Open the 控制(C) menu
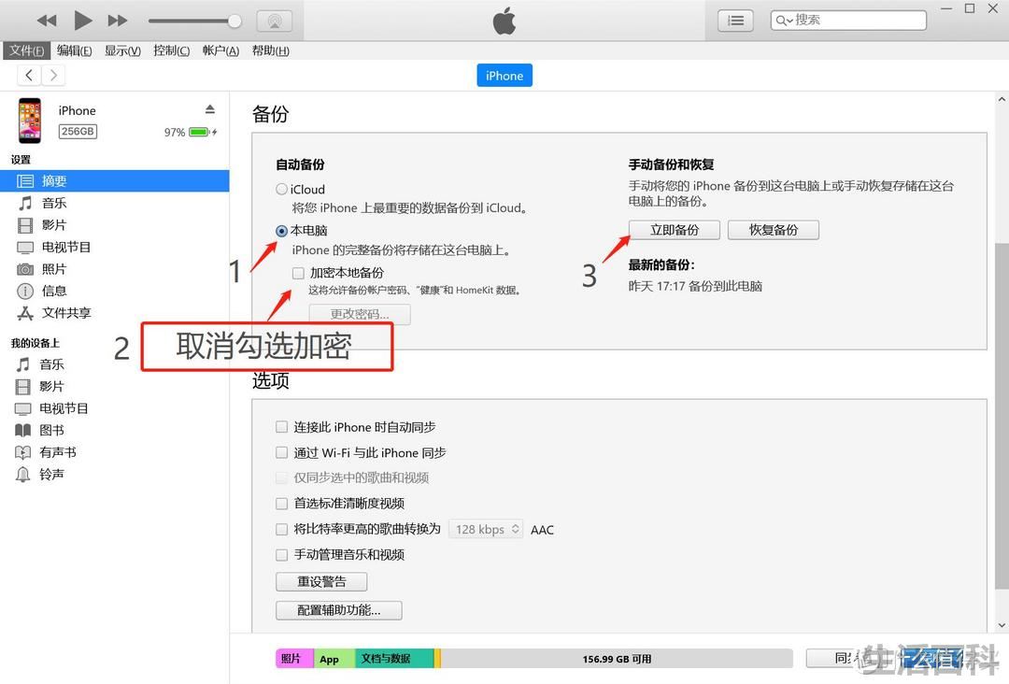This screenshot has width=1009, height=684. [172, 50]
